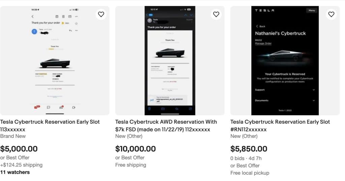Tap the back arrow in the first email screenshot
Screen dimensions: 345x181
click(33, 16)
